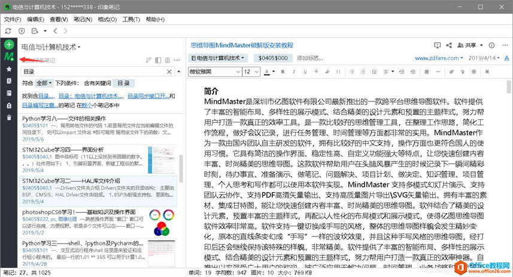This screenshot has width=513, height=277.
Task: Click the www.zdfans.com source link
Action: (439, 59)
